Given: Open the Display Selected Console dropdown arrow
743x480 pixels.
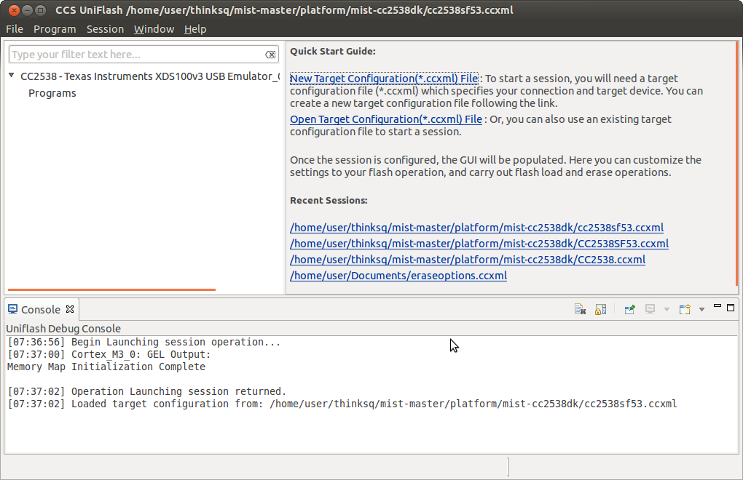Looking at the screenshot, I should (667, 309).
